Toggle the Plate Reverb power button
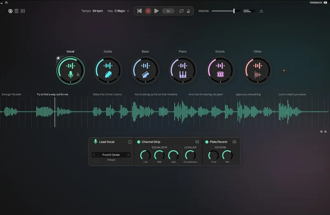This screenshot has height=215, width=330. pos(207,142)
